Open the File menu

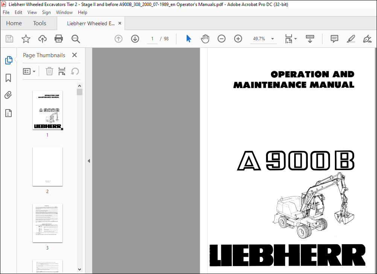click(6, 12)
